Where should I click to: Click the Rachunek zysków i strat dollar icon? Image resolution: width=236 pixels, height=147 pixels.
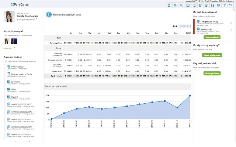click(49, 15)
